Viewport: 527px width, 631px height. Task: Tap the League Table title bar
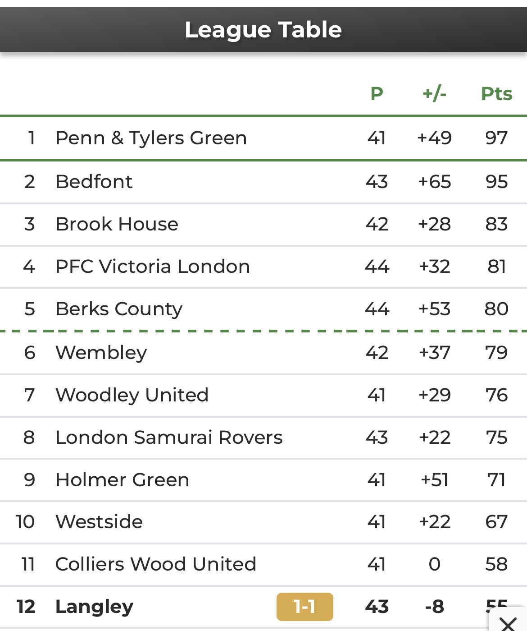tap(263, 30)
